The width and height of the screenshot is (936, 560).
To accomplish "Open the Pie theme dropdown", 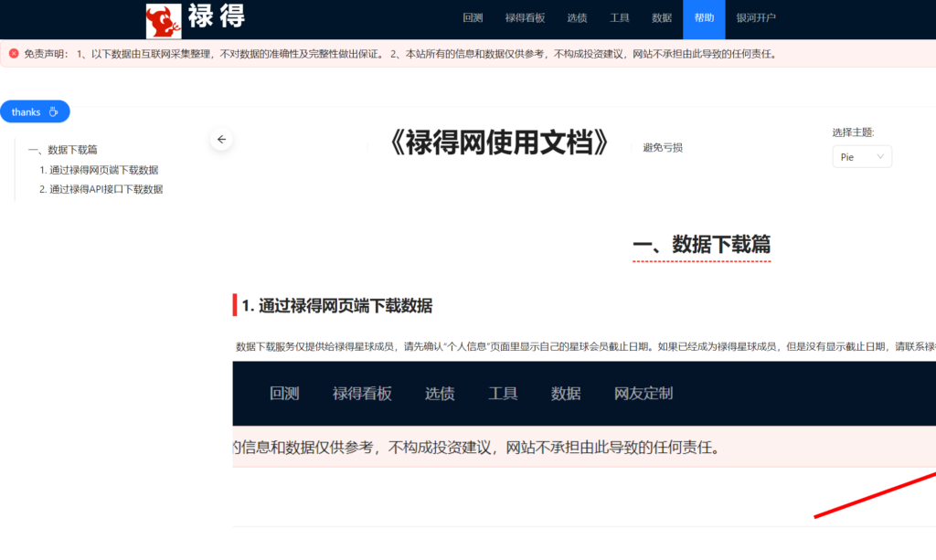I will (x=862, y=157).
